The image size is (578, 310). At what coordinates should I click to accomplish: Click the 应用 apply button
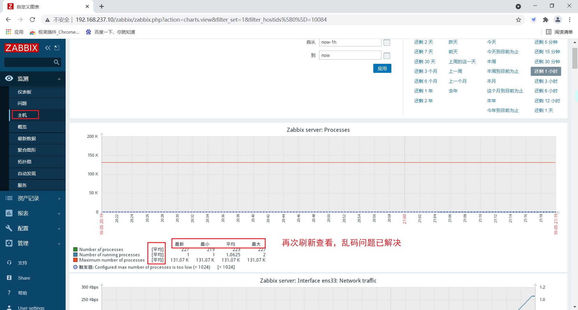[x=382, y=68]
